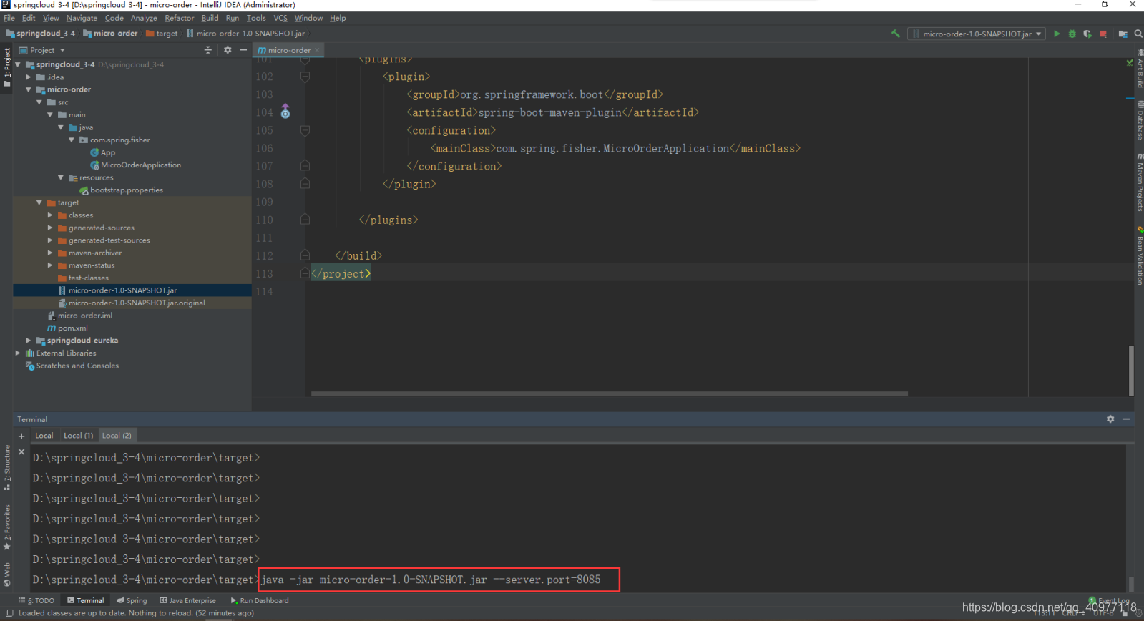
Task: Select micro-order-1.0-SNAPSHOT.jar.original file
Action: (x=132, y=303)
